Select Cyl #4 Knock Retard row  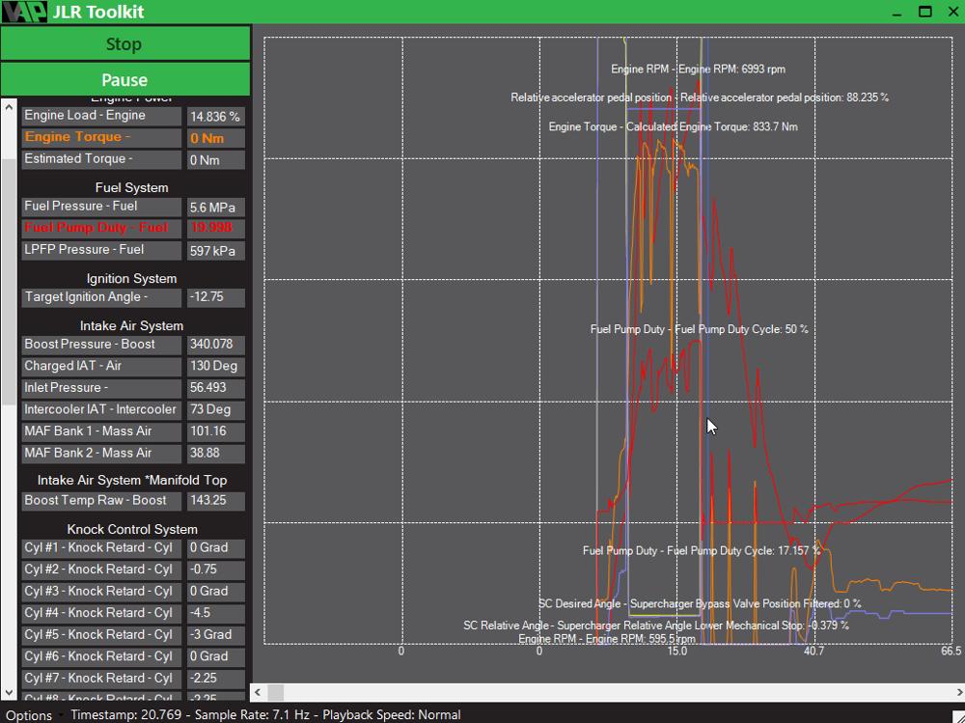click(x=101, y=613)
